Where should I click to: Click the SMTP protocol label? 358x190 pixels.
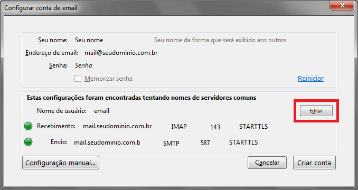pyautogui.click(x=171, y=143)
